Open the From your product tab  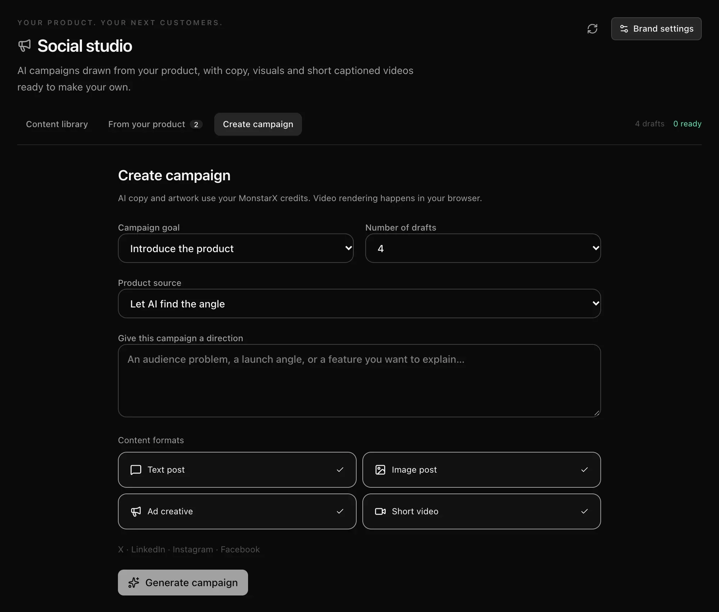click(x=155, y=124)
